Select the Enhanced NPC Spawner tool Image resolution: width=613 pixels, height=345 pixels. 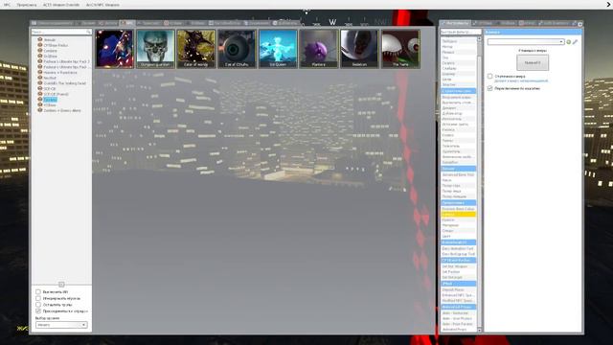click(459, 295)
